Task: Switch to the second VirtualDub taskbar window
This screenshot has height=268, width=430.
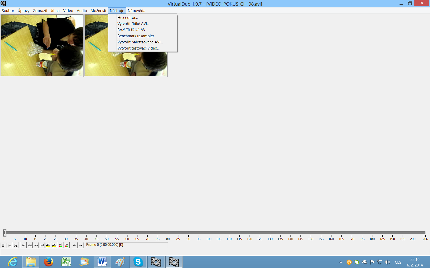Action: [x=174, y=262]
